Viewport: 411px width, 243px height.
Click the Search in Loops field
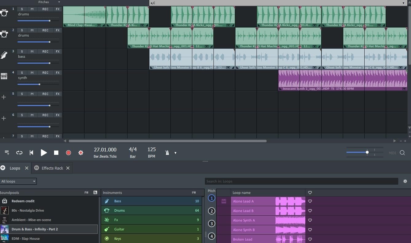(x=301, y=181)
